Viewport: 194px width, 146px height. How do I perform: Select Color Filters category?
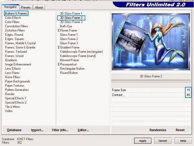pyautogui.click(x=12, y=22)
